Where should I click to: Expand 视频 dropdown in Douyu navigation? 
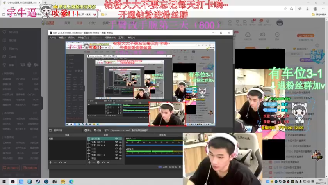click(x=106, y=23)
